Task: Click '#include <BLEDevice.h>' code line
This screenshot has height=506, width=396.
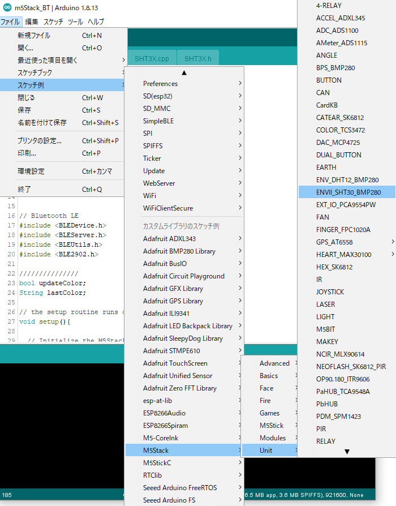Action: tap(63, 225)
